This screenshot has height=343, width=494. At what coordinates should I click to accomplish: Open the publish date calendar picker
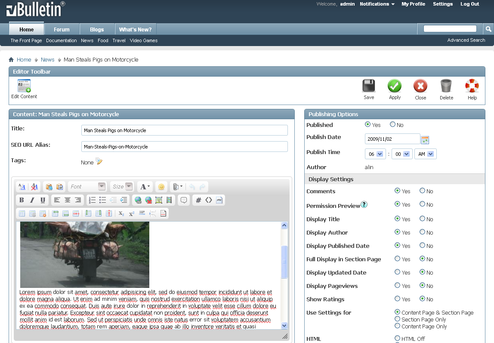pyautogui.click(x=425, y=140)
